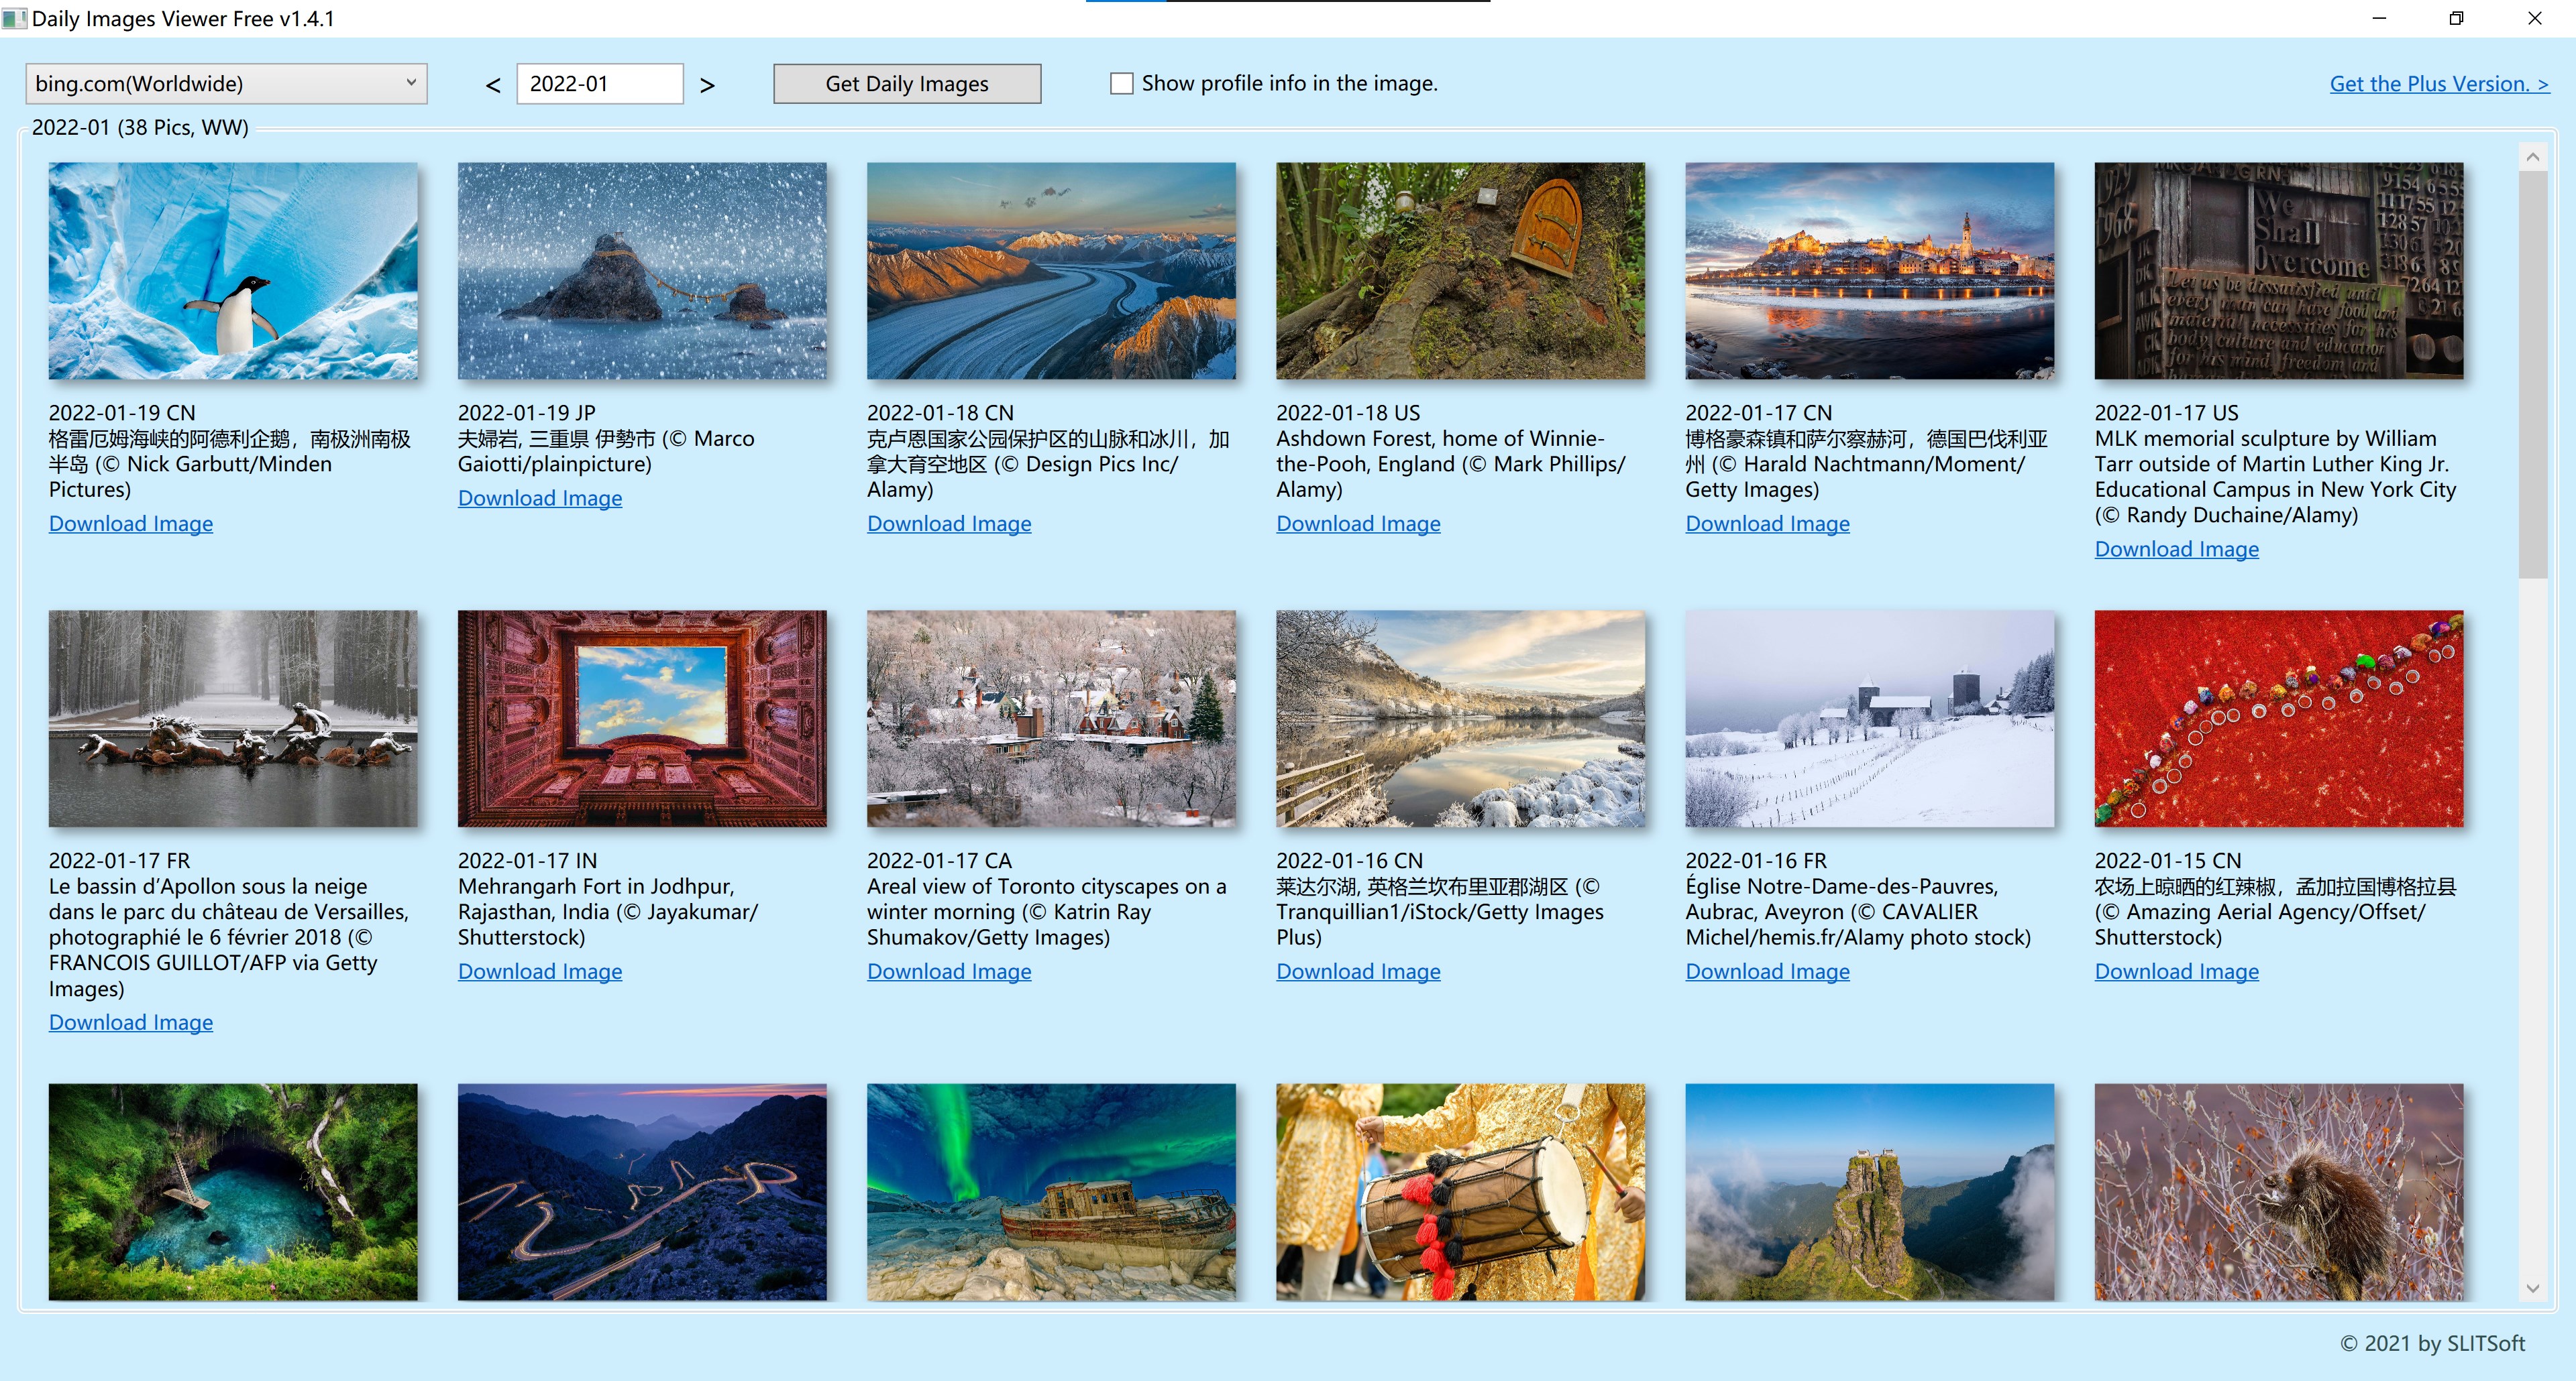The height and width of the screenshot is (1381, 2576).
Task: Navigate to previous month with < button
Action: [496, 82]
